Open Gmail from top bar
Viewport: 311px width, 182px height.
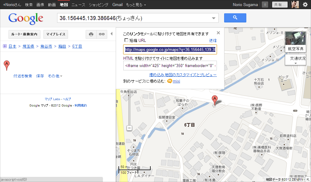[x=118, y=5]
